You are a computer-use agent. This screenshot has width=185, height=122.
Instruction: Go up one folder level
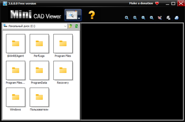pyautogui.click(x=71, y=26)
